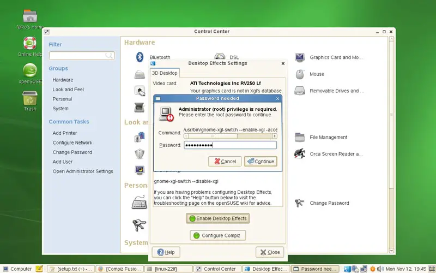Click the note-taking icon in the bottom panel

pyautogui.click(x=39, y=269)
